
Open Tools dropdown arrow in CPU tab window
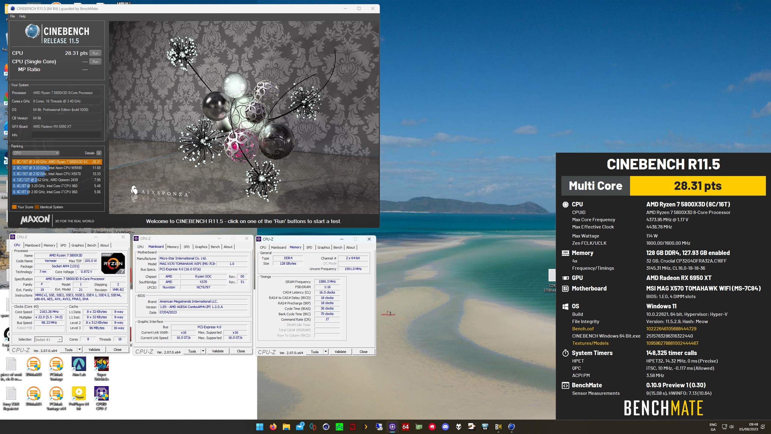[x=80, y=350]
